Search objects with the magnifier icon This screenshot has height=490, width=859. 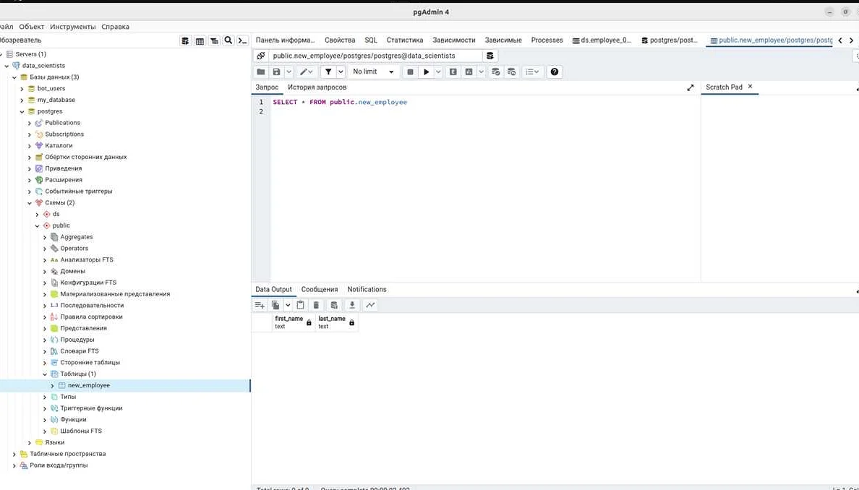(228, 40)
